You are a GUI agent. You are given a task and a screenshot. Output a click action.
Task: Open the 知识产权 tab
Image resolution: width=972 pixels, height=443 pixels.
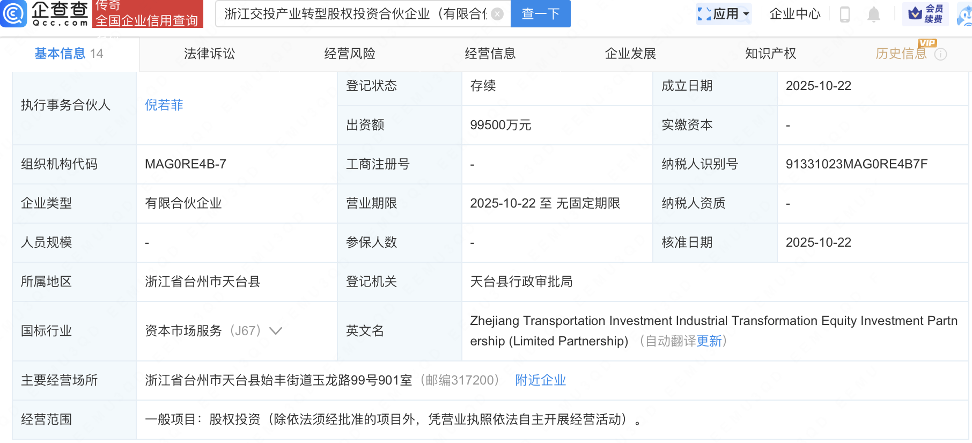tap(770, 54)
